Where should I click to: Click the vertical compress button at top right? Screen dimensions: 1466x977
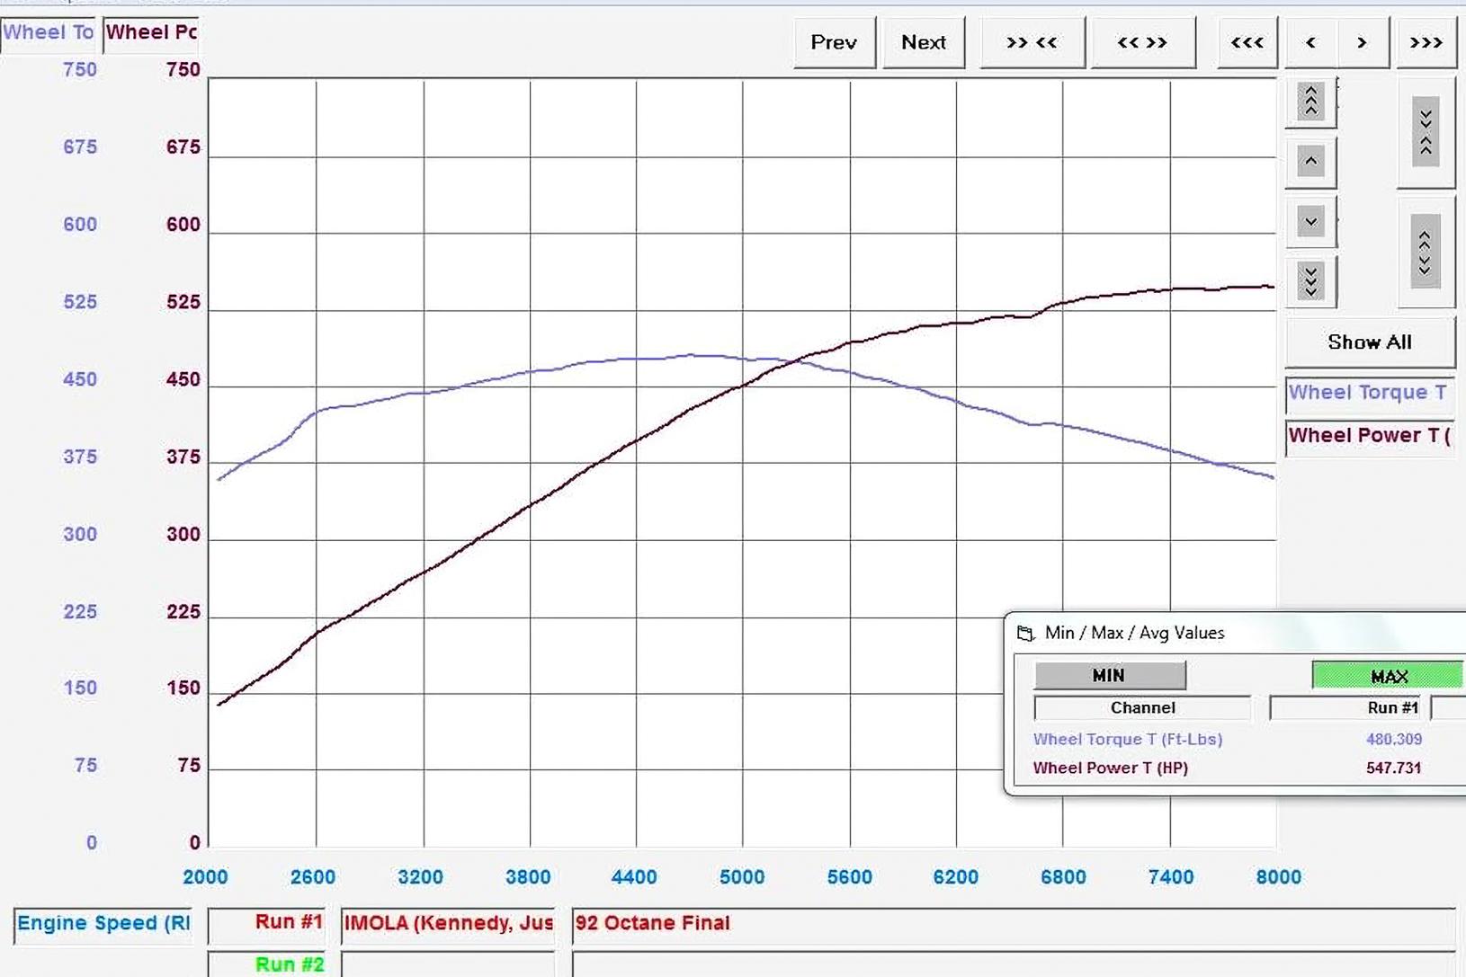tap(1426, 132)
